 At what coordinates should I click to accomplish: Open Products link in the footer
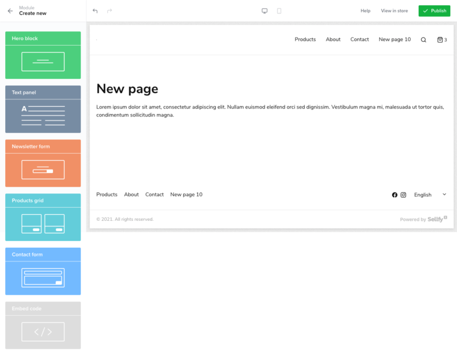pyautogui.click(x=107, y=195)
